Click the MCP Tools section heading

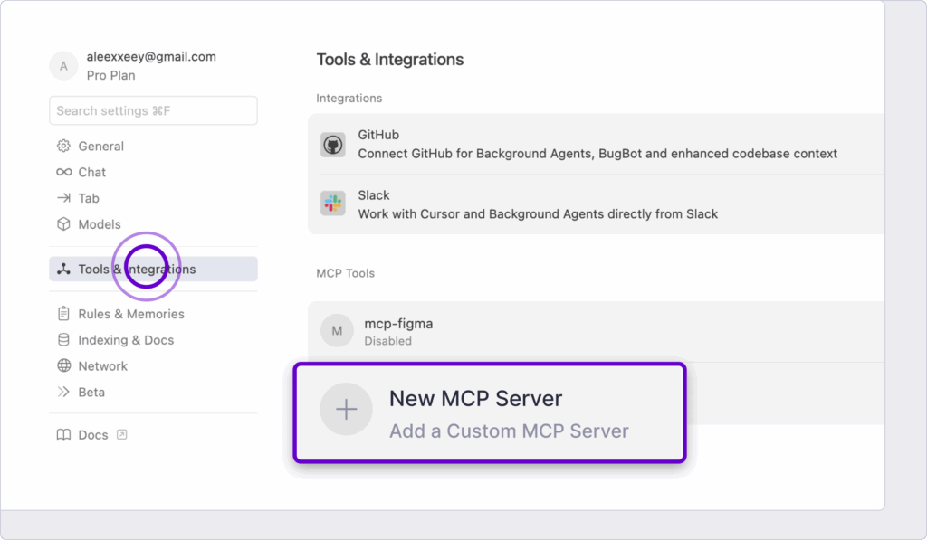[345, 273]
